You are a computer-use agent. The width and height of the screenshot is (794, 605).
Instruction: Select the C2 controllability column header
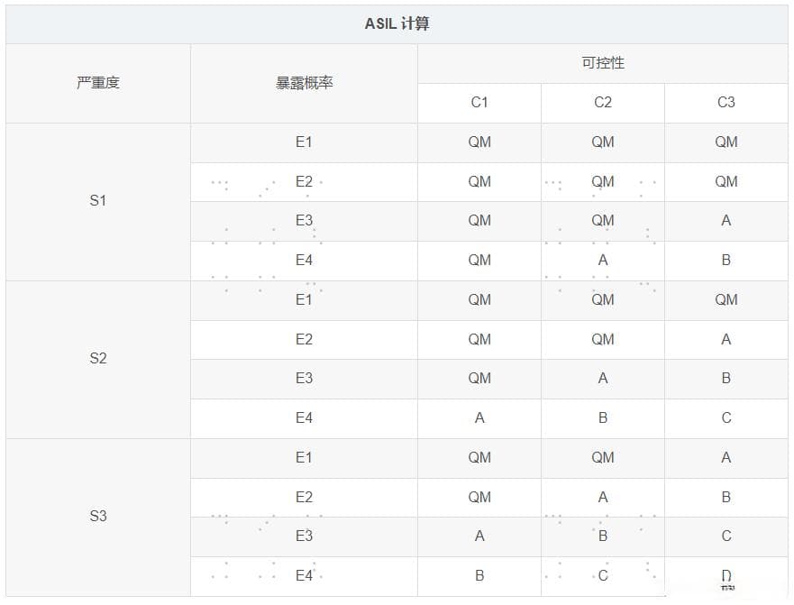(603, 103)
